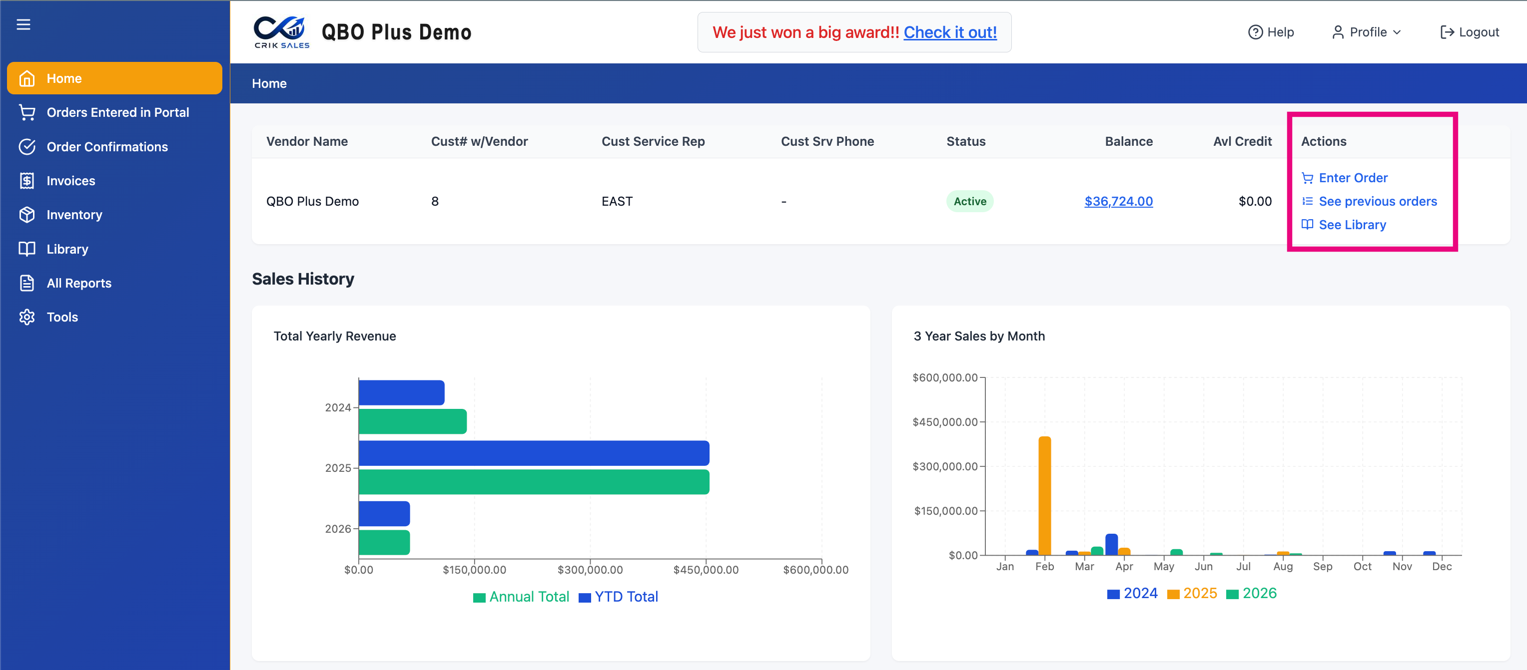Viewport: 1527px width, 670px height.
Task: Click the Profile person icon
Action: coord(1337,32)
